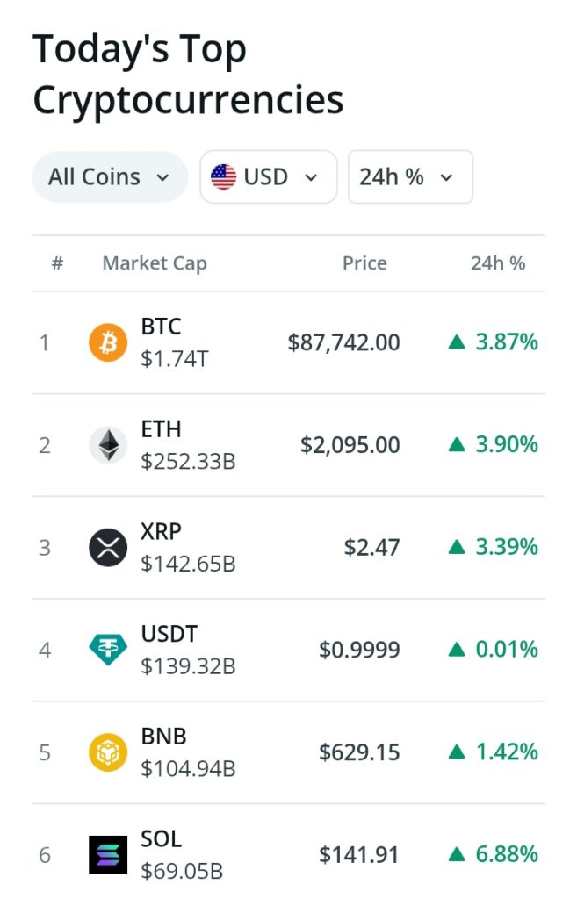Click the BNB yellow coin logo
Screen dimensions: 577x899
tap(108, 752)
